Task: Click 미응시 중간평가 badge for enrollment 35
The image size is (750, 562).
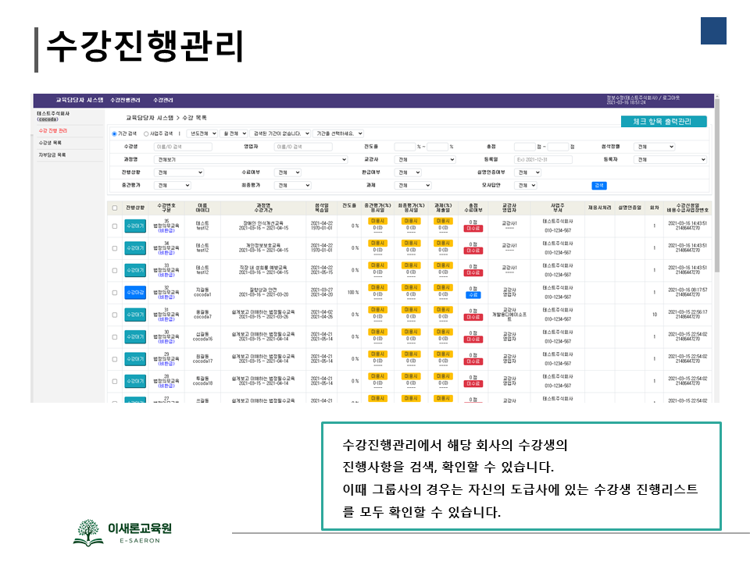Action: pos(378,221)
